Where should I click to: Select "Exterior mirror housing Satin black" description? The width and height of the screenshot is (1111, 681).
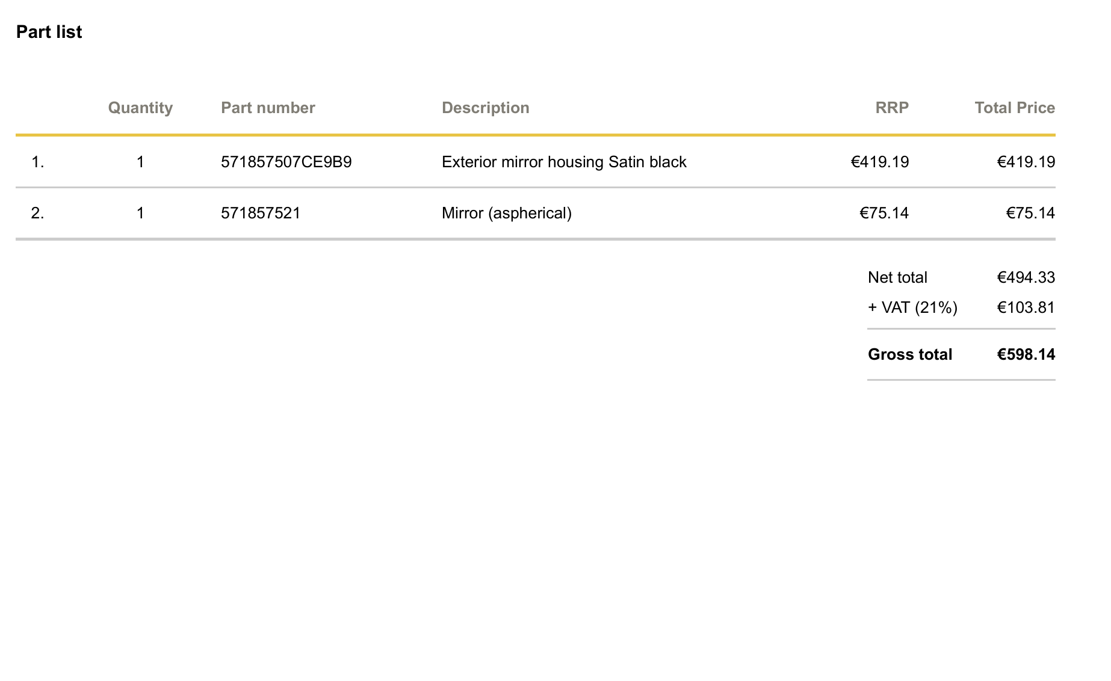click(x=564, y=162)
